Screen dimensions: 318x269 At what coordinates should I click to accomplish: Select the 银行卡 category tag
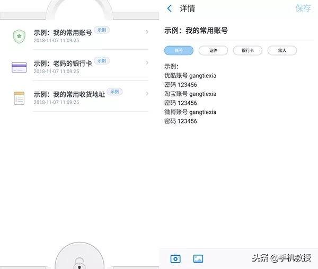248,50
